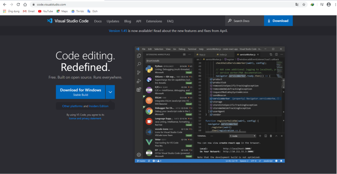Open the Version 1.45 link
337x174 pixels.
[118, 31]
